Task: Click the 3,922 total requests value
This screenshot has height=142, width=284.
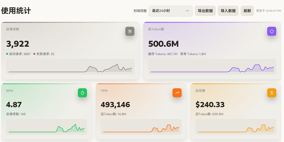Action: [17, 44]
